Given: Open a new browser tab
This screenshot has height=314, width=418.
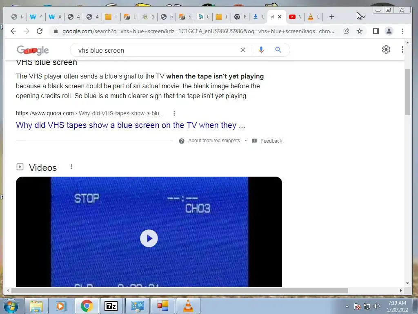Looking at the screenshot, I should 331,17.
